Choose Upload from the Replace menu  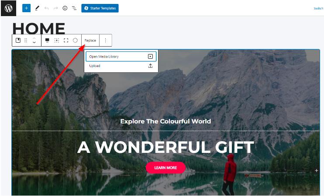pos(121,66)
